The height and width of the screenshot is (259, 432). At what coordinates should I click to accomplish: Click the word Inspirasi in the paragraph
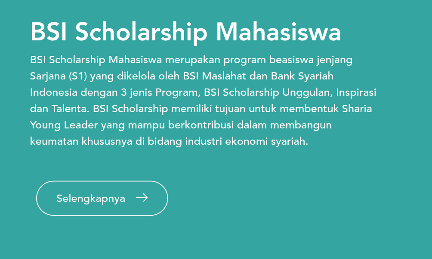(358, 92)
